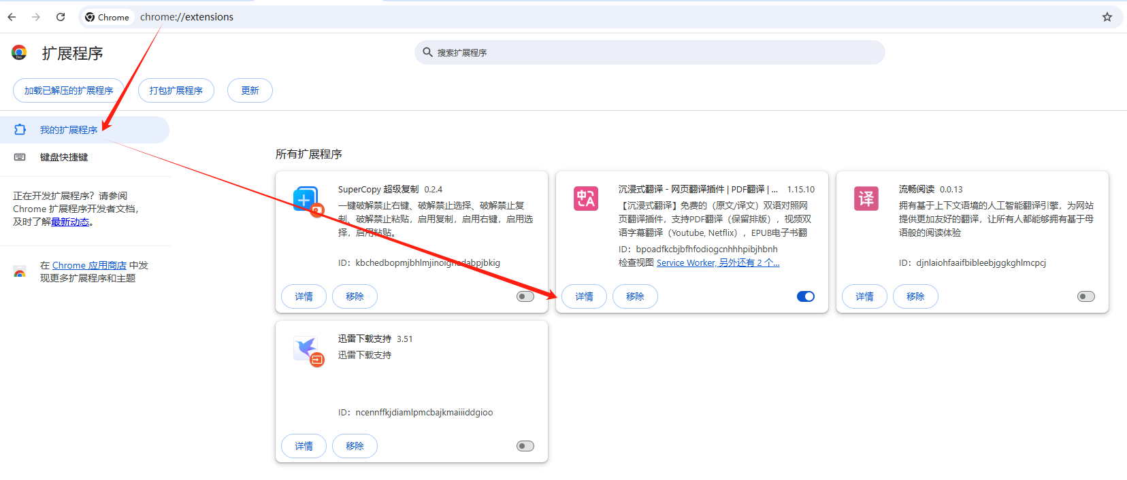The image size is (1127, 480).
Task: Enable the 流畅阅读 extension toggle
Action: pos(1086,296)
